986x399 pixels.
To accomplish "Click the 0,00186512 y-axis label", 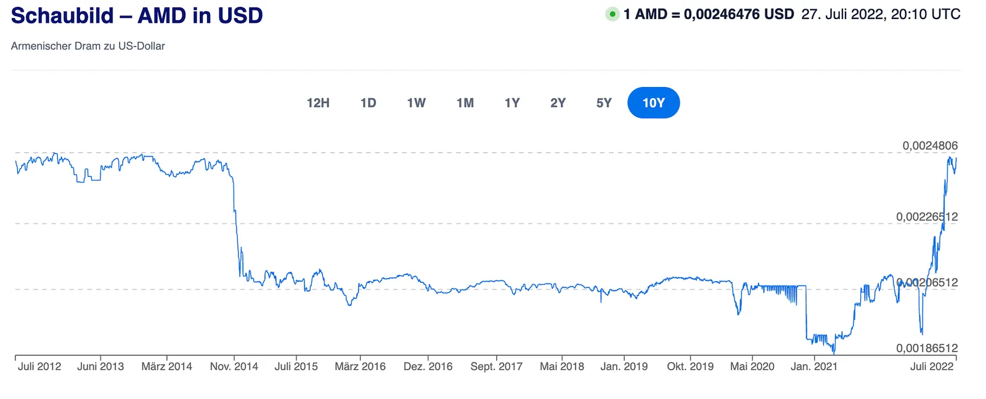I will coord(927,348).
